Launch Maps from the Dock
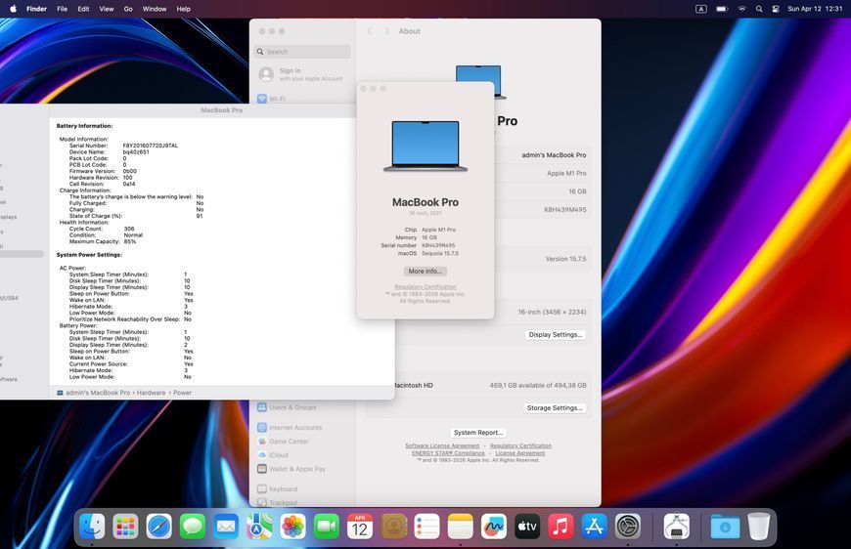This screenshot has width=851, height=549. (259, 527)
